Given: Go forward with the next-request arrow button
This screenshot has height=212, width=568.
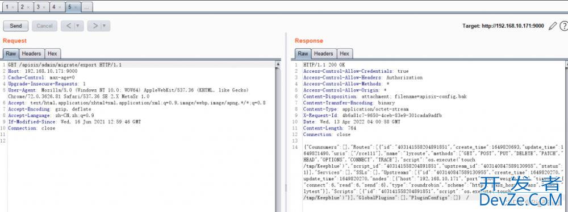Looking at the screenshot, I should (94, 26).
